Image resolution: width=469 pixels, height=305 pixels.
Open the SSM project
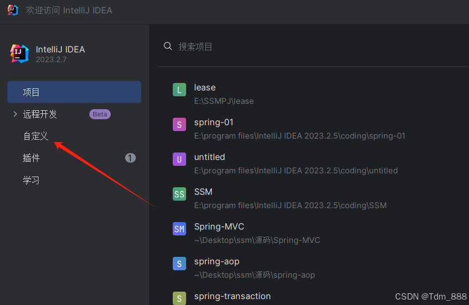click(x=203, y=192)
